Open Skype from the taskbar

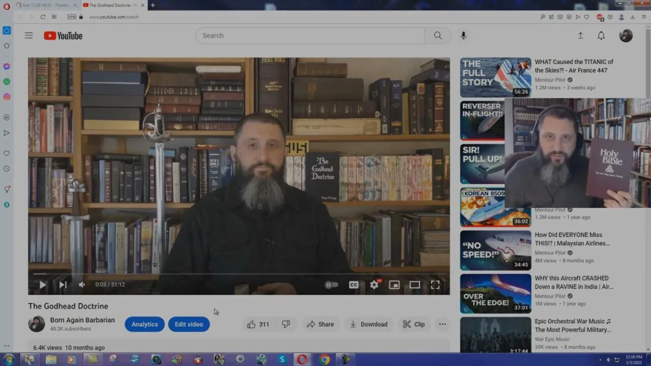point(282,359)
